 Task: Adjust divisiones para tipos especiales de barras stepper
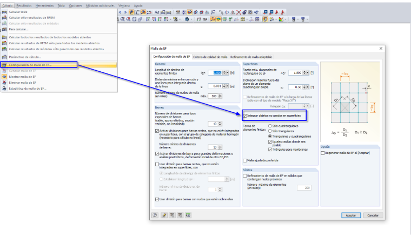point(220,124)
